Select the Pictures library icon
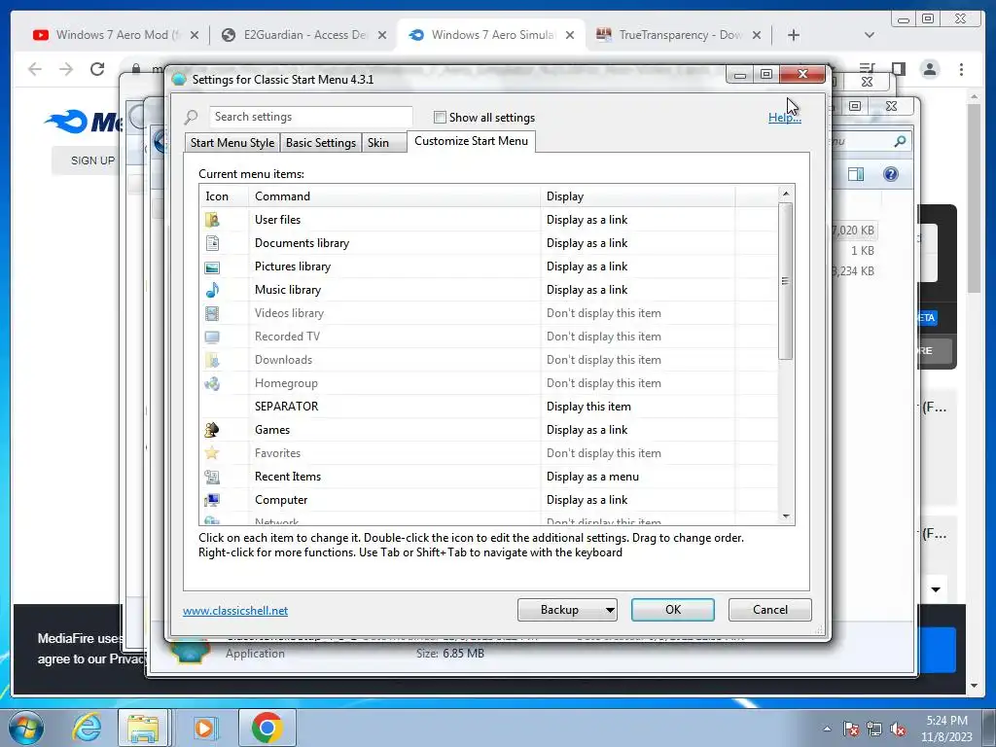Screen dimensions: 996x747 point(212,267)
